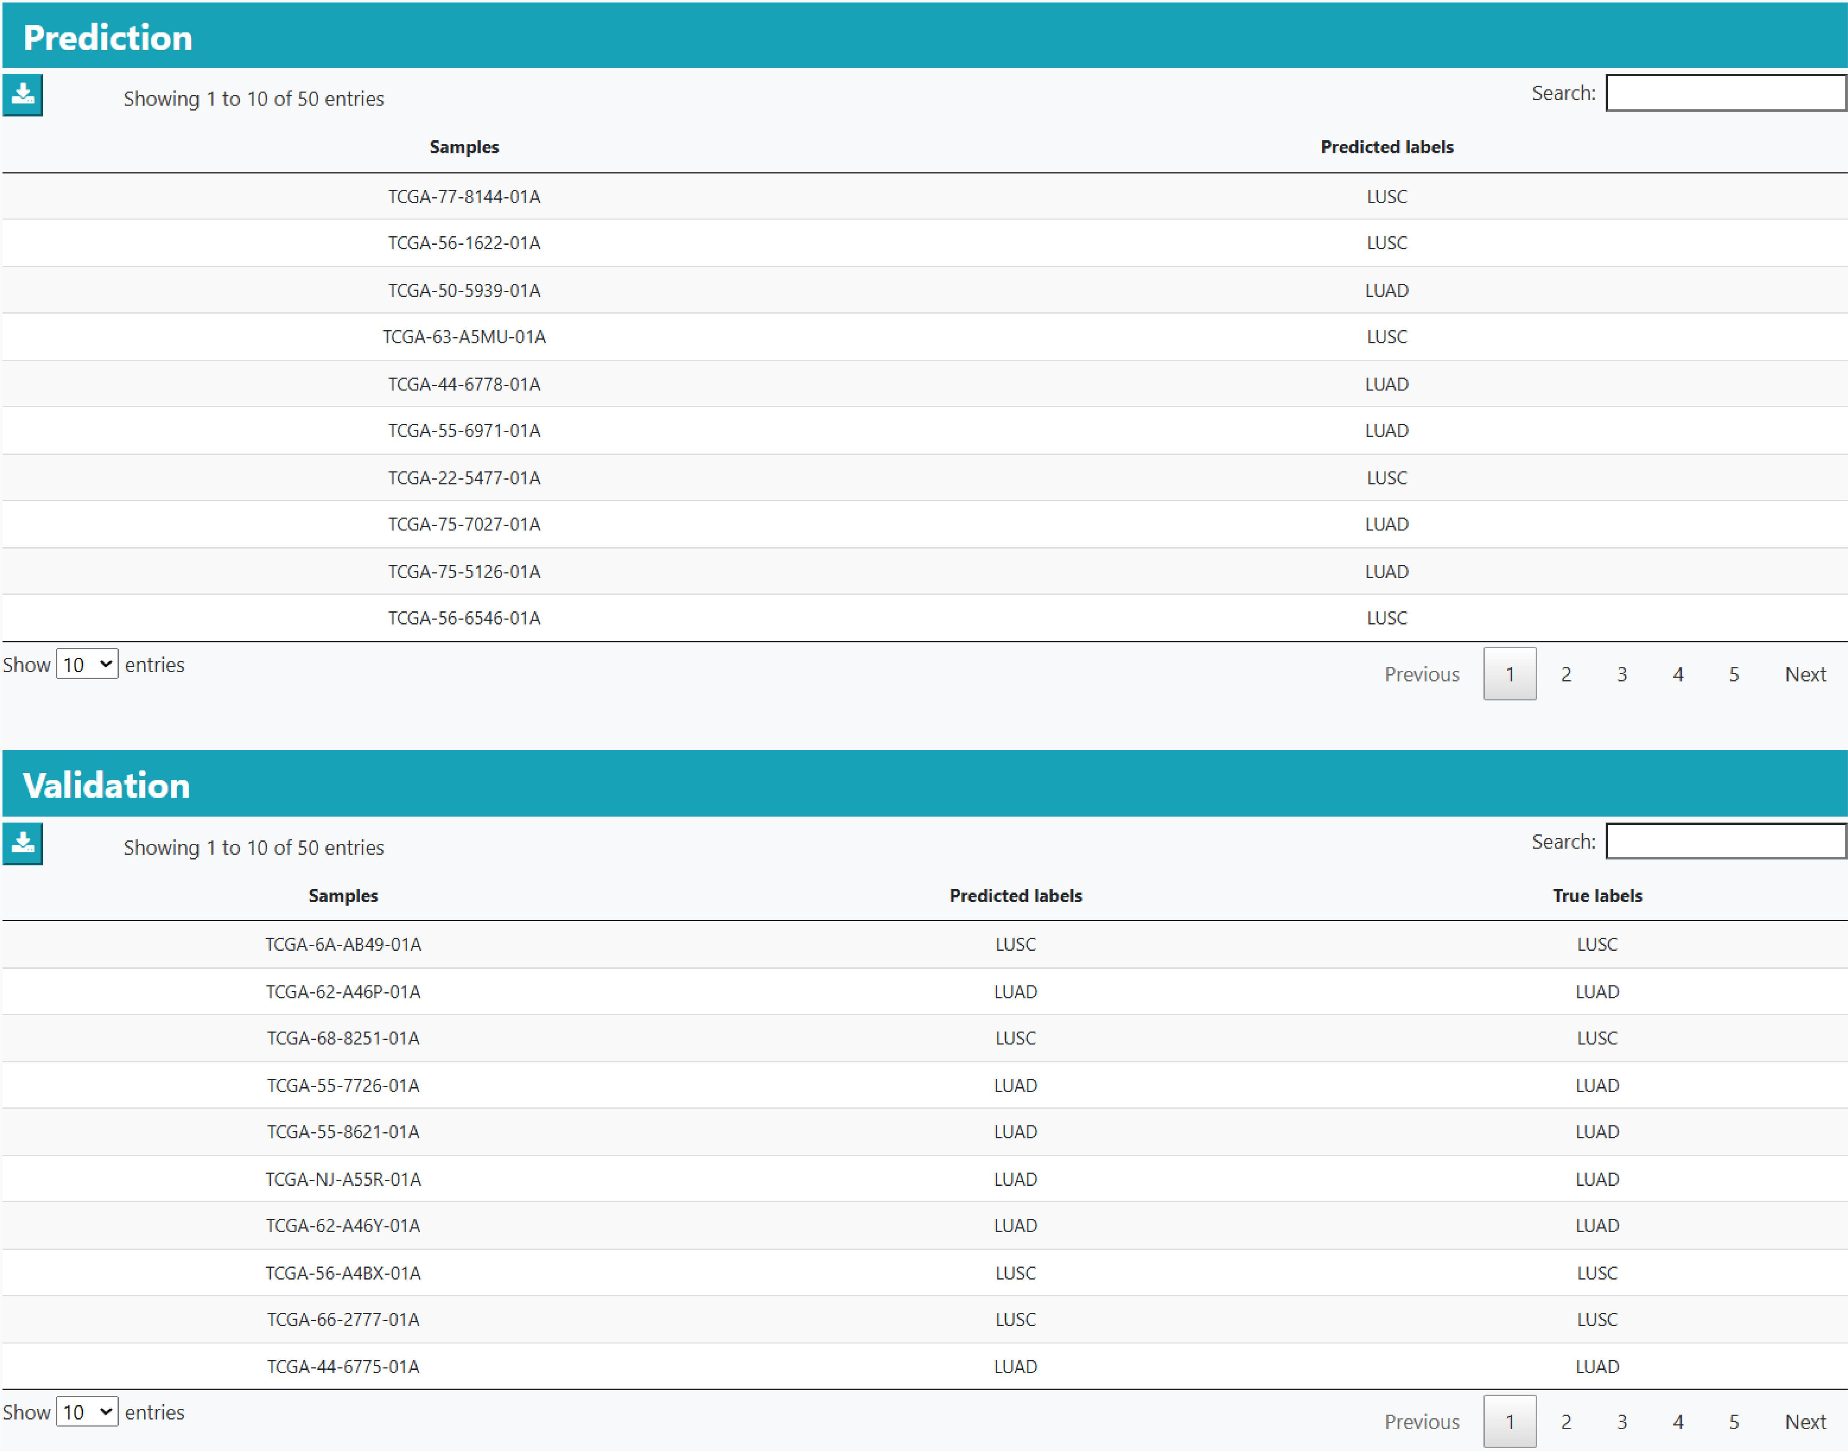Sort Validation table by Samples column

(x=343, y=895)
